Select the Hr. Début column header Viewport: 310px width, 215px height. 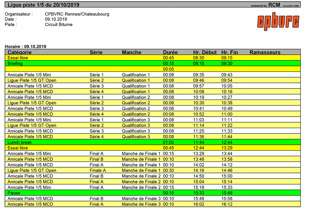(x=205, y=52)
